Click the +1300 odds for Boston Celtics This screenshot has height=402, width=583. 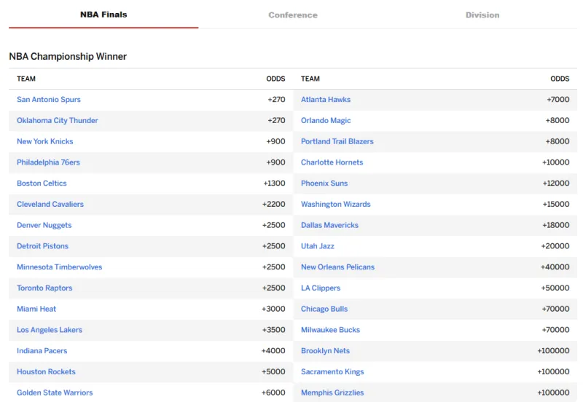pyautogui.click(x=275, y=184)
